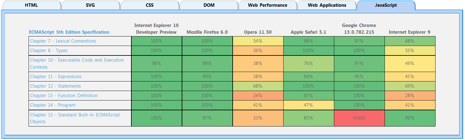Click the Chapter 8 - Types link
465x140 pixels.
[49, 51]
